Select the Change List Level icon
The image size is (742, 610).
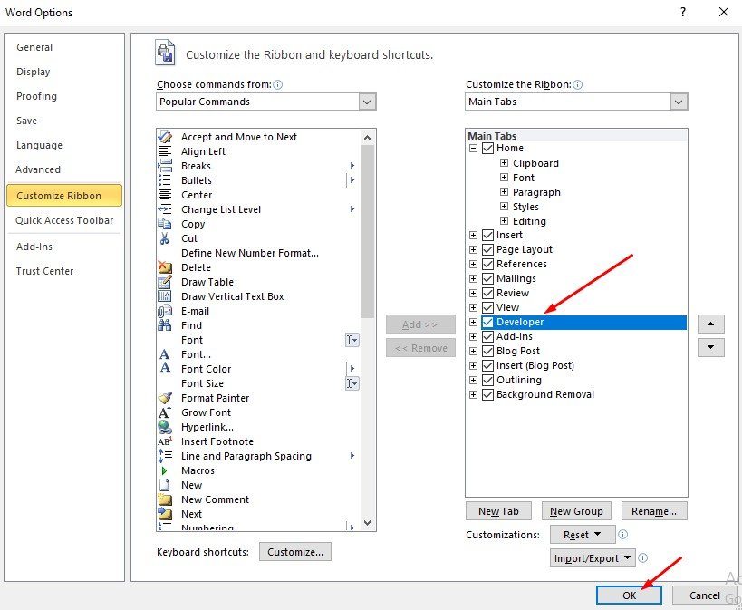165,209
